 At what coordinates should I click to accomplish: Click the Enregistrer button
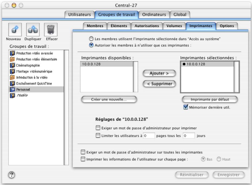click(x=228, y=175)
